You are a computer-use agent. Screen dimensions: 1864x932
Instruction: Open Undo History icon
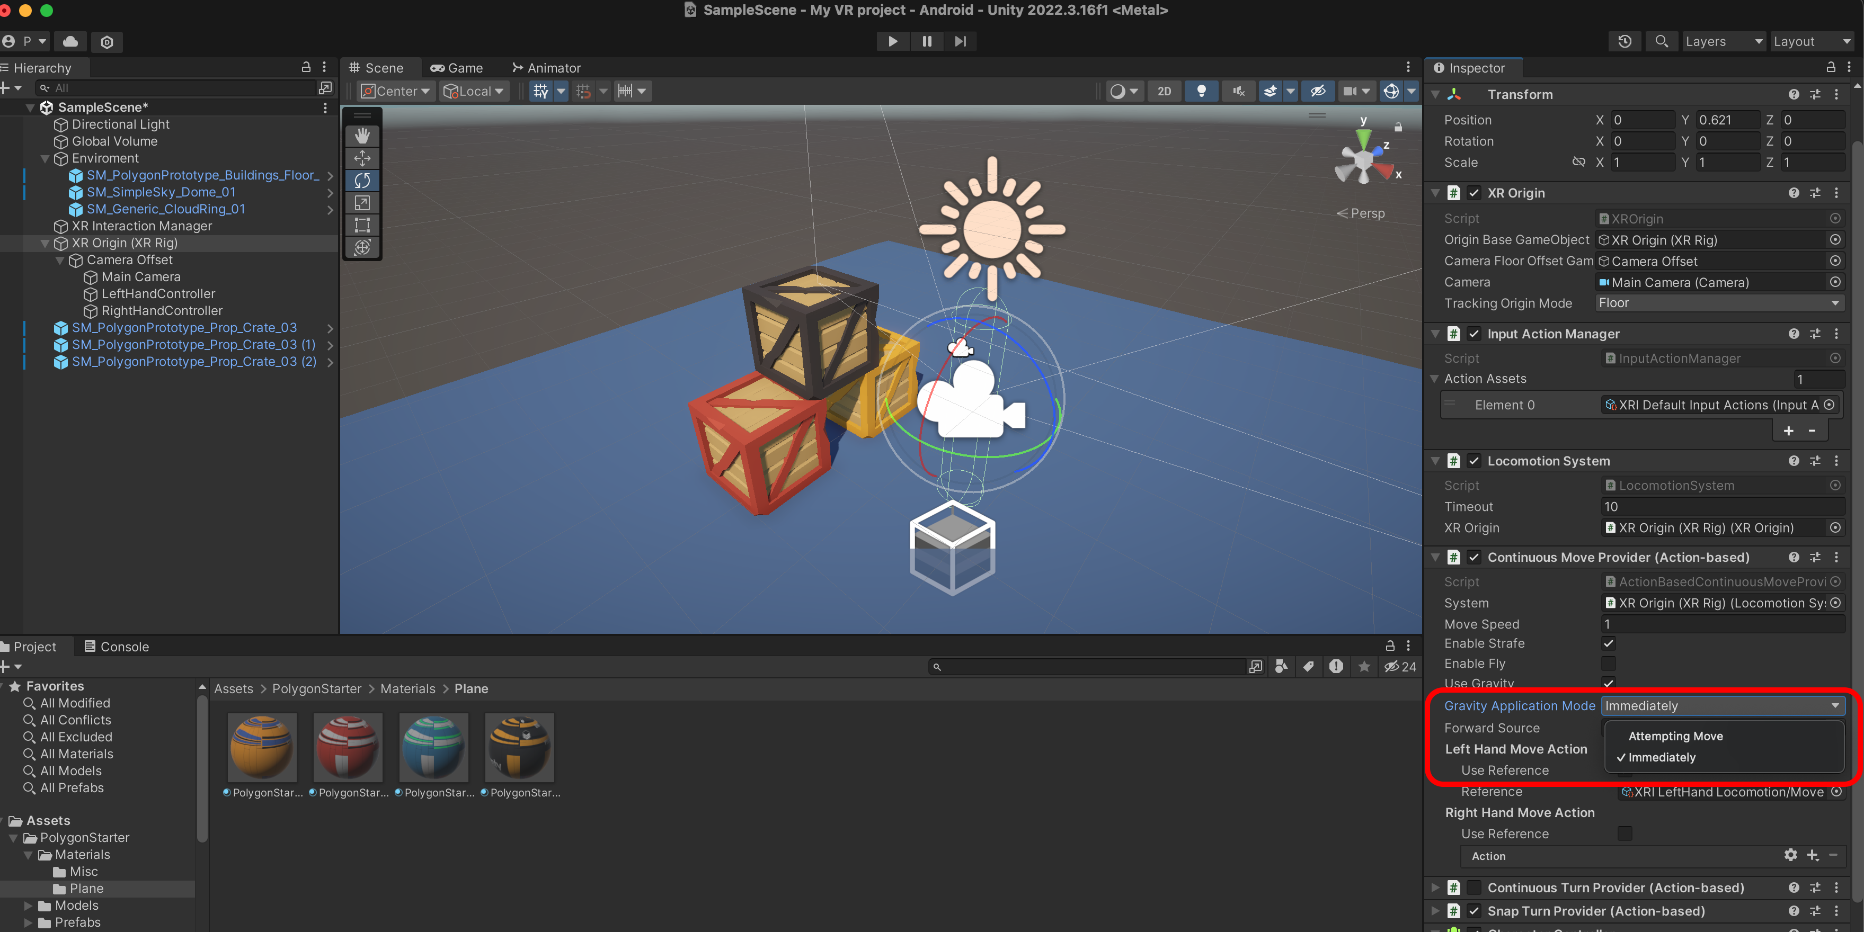pyautogui.click(x=1625, y=41)
